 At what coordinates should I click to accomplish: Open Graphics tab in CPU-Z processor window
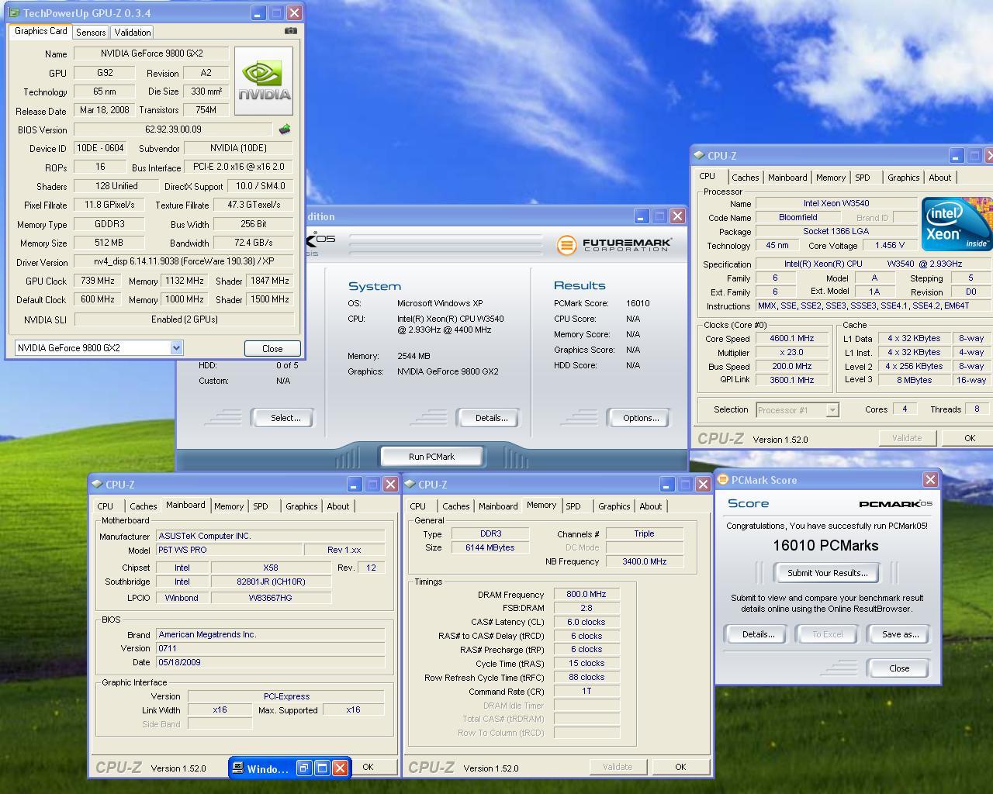click(904, 178)
